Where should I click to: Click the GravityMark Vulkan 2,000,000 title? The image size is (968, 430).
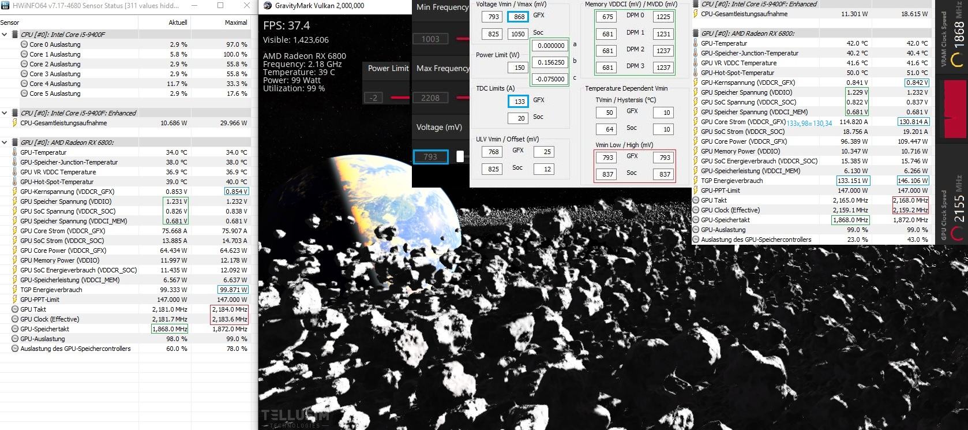click(x=320, y=6)
